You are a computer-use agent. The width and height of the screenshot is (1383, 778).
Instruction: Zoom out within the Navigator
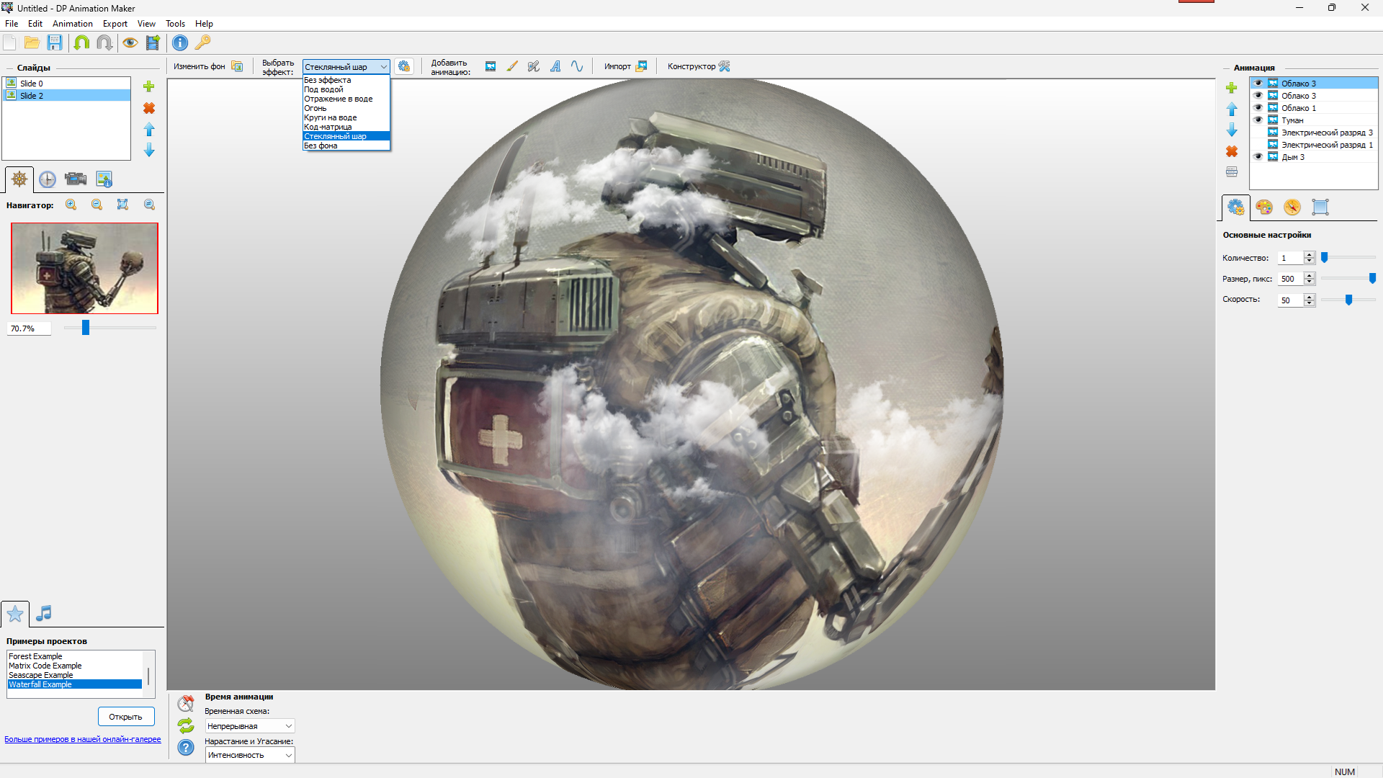point(97,205)
